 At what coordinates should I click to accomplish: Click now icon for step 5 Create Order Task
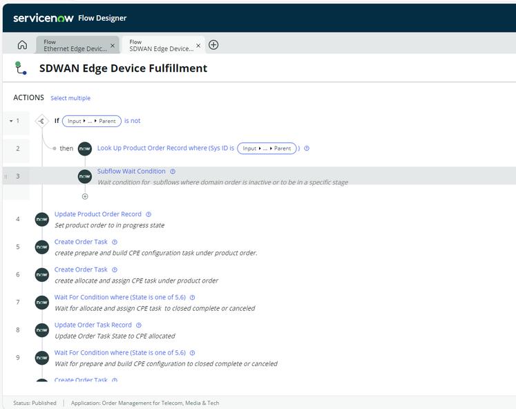pyautogui.click(x=42, y=247)
